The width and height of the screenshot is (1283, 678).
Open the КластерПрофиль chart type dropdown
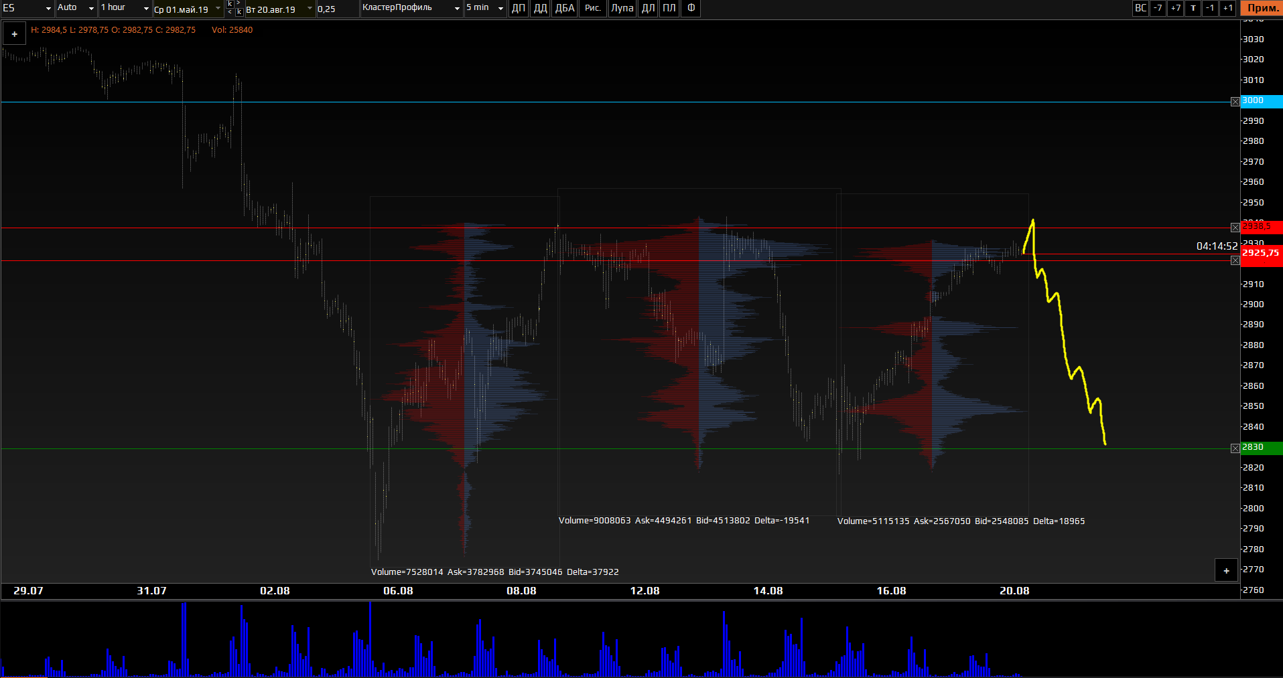pyautogui.click(x=411, y=8)
